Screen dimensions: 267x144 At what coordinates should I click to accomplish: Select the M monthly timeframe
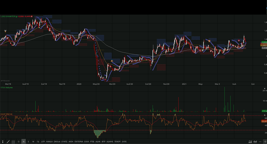point(33,142)
